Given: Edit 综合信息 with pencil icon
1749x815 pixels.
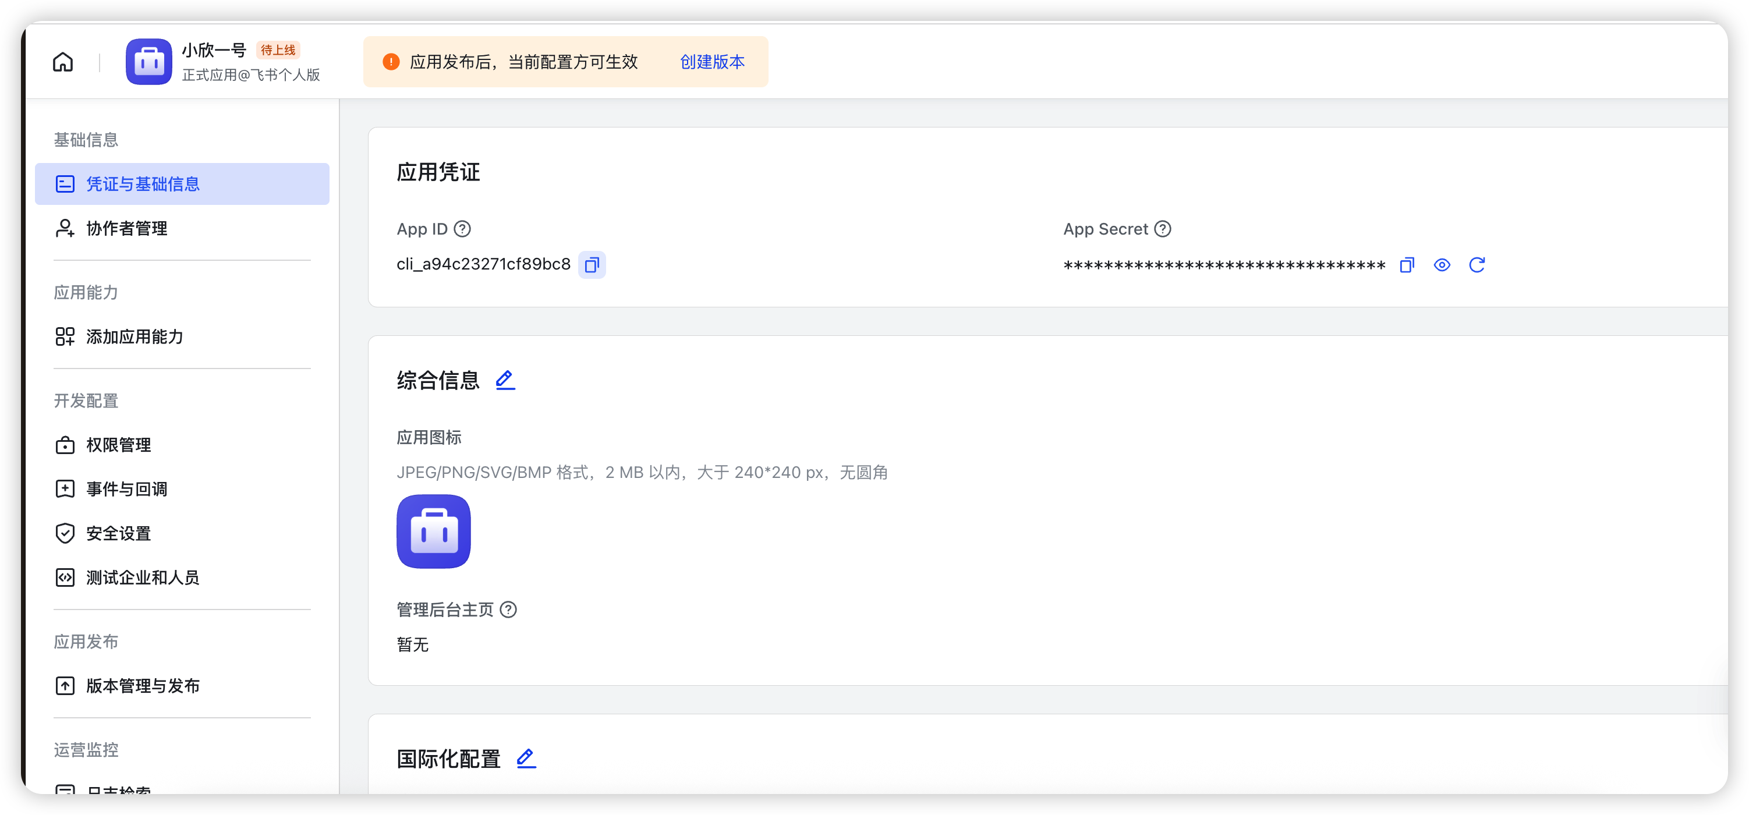Looking at the screenshot, I should [x=505, y=380].
